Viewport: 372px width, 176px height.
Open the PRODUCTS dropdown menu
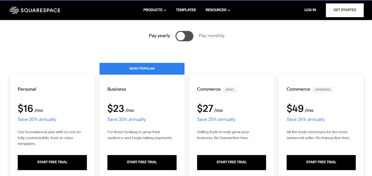[153, 10]
